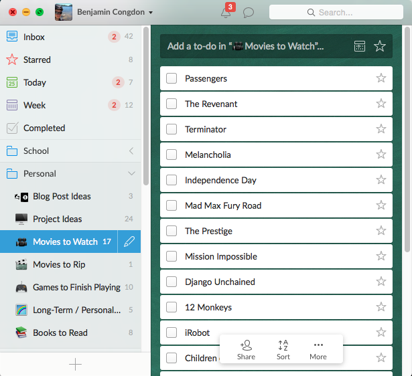The width and height of the screenshot is (412, 376).
Task: Star the Melancholia to-do
Action: (381, 155)
